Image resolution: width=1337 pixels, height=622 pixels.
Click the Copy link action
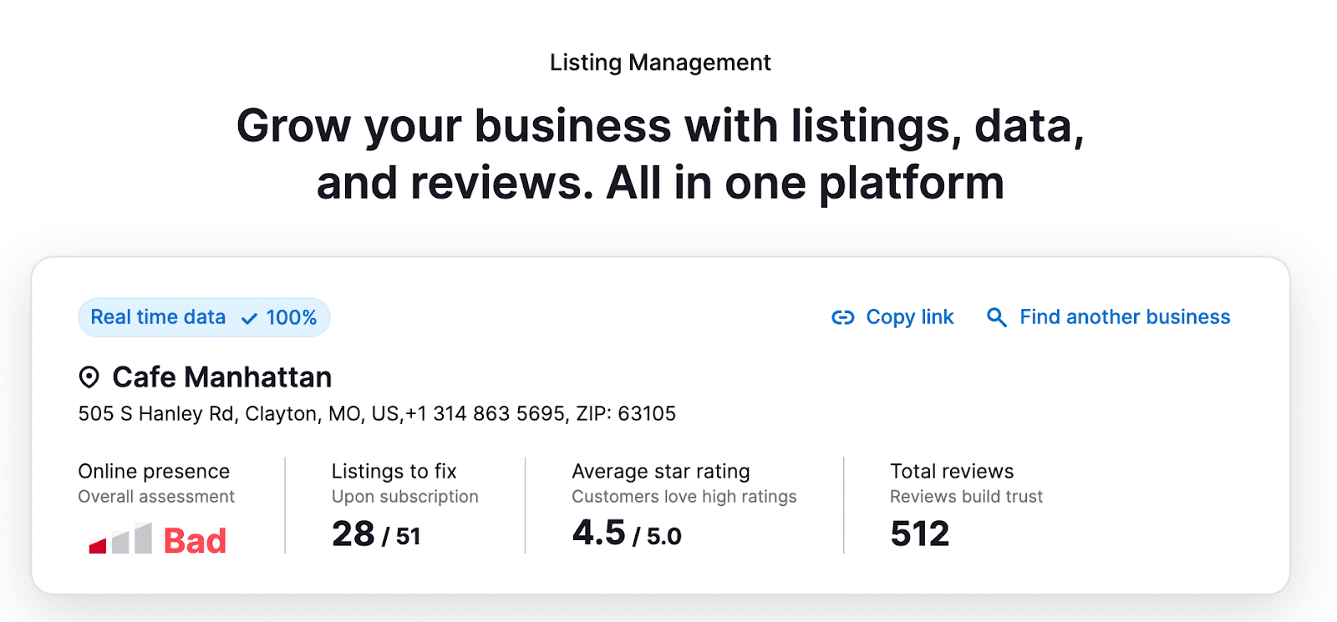pyautogui.click(x=909, y=317)
